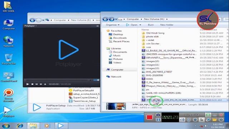Open the Videos library
The image size is (229, 129).
pos(117,63)
